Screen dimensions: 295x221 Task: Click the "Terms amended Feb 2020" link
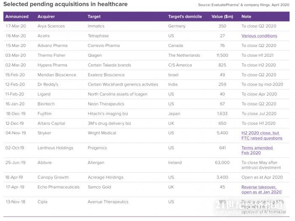(257, 150)
